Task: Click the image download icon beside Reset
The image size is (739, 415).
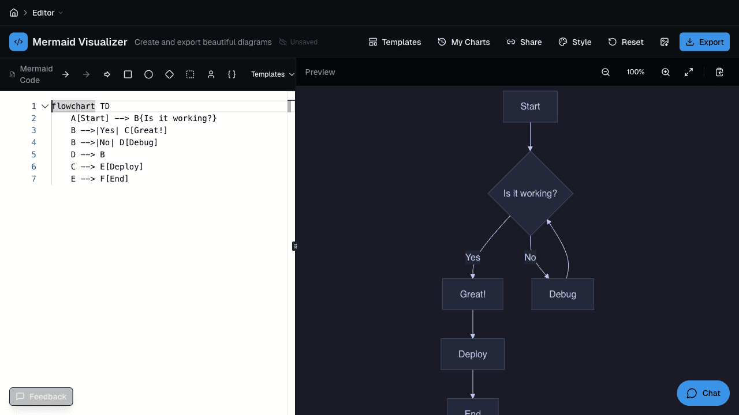Action: pos(665,42)
